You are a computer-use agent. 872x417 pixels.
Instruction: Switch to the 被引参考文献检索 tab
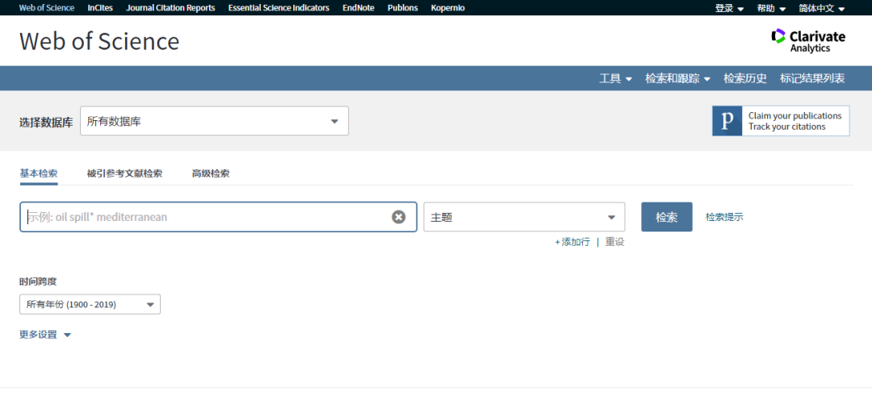(x=124, y=173)
